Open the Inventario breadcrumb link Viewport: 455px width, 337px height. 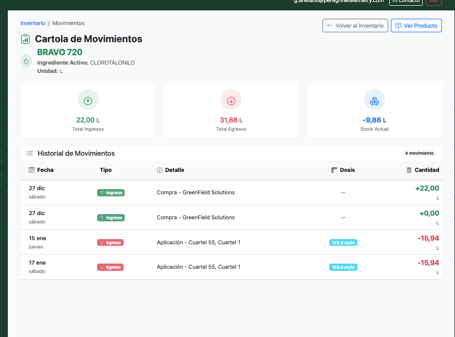pyautogui.click(x=33, y=23)
